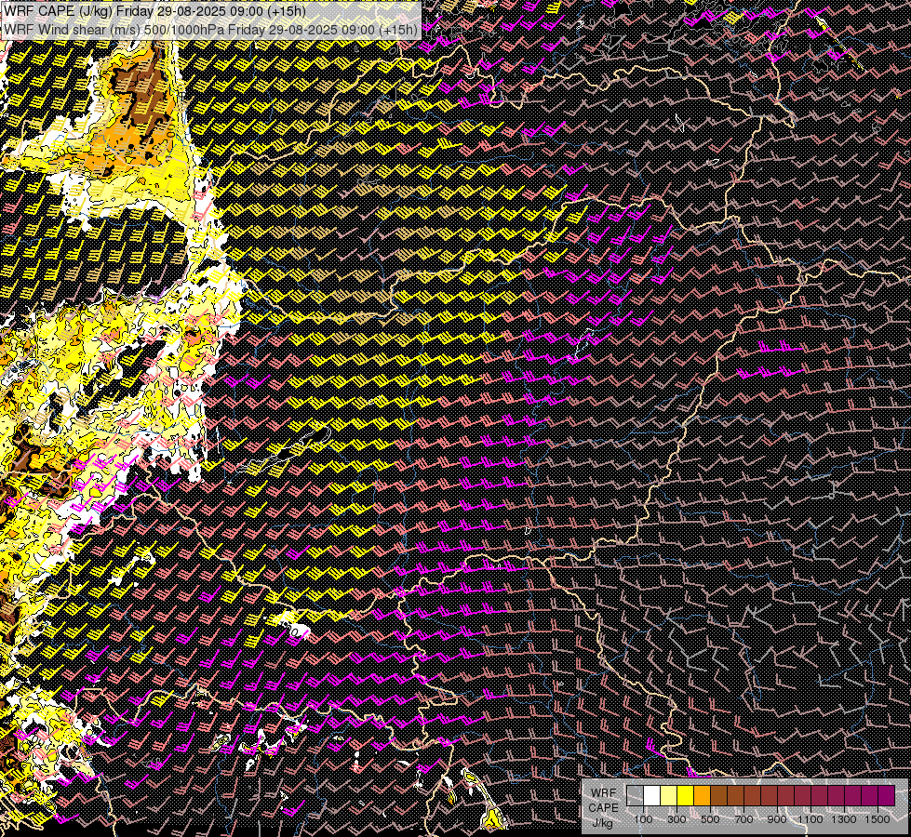Screen dimensions: 911x837
Task: Select the white swatch in CAPE legend
Action: point(652,796)
